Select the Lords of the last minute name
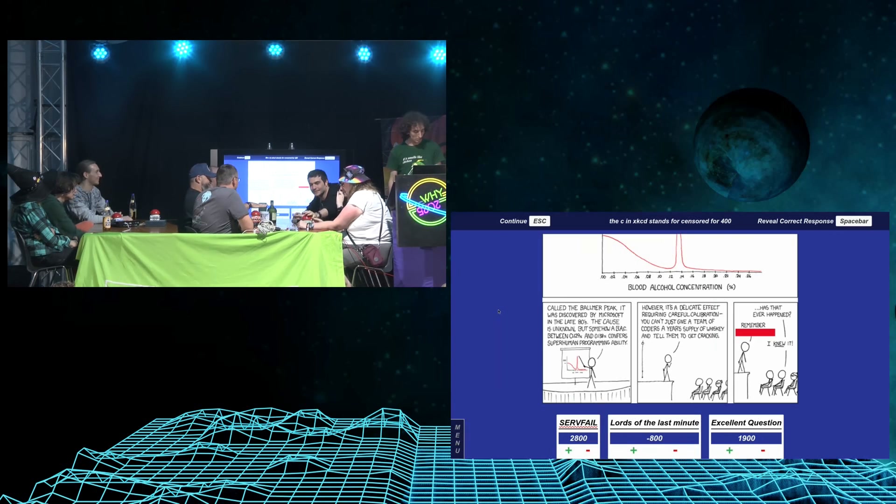Screen dimensions: 896x504 (x=654, y=423)
